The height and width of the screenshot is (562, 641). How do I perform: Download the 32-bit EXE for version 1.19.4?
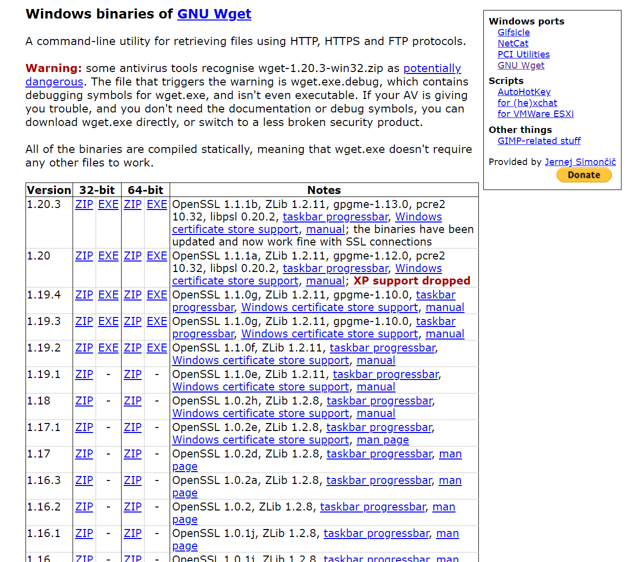coord(108,295)
